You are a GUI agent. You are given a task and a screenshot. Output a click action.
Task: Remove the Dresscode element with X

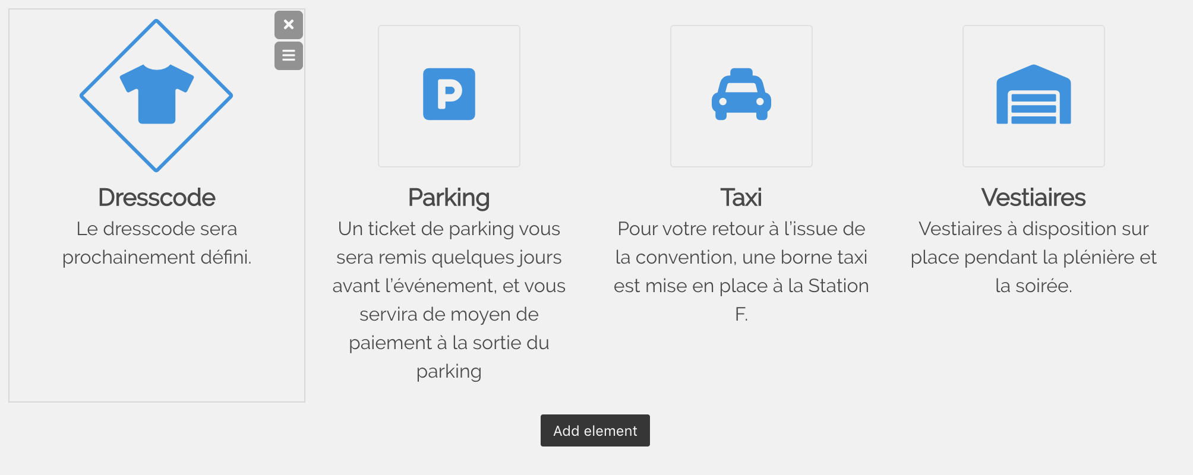[289, 25]
